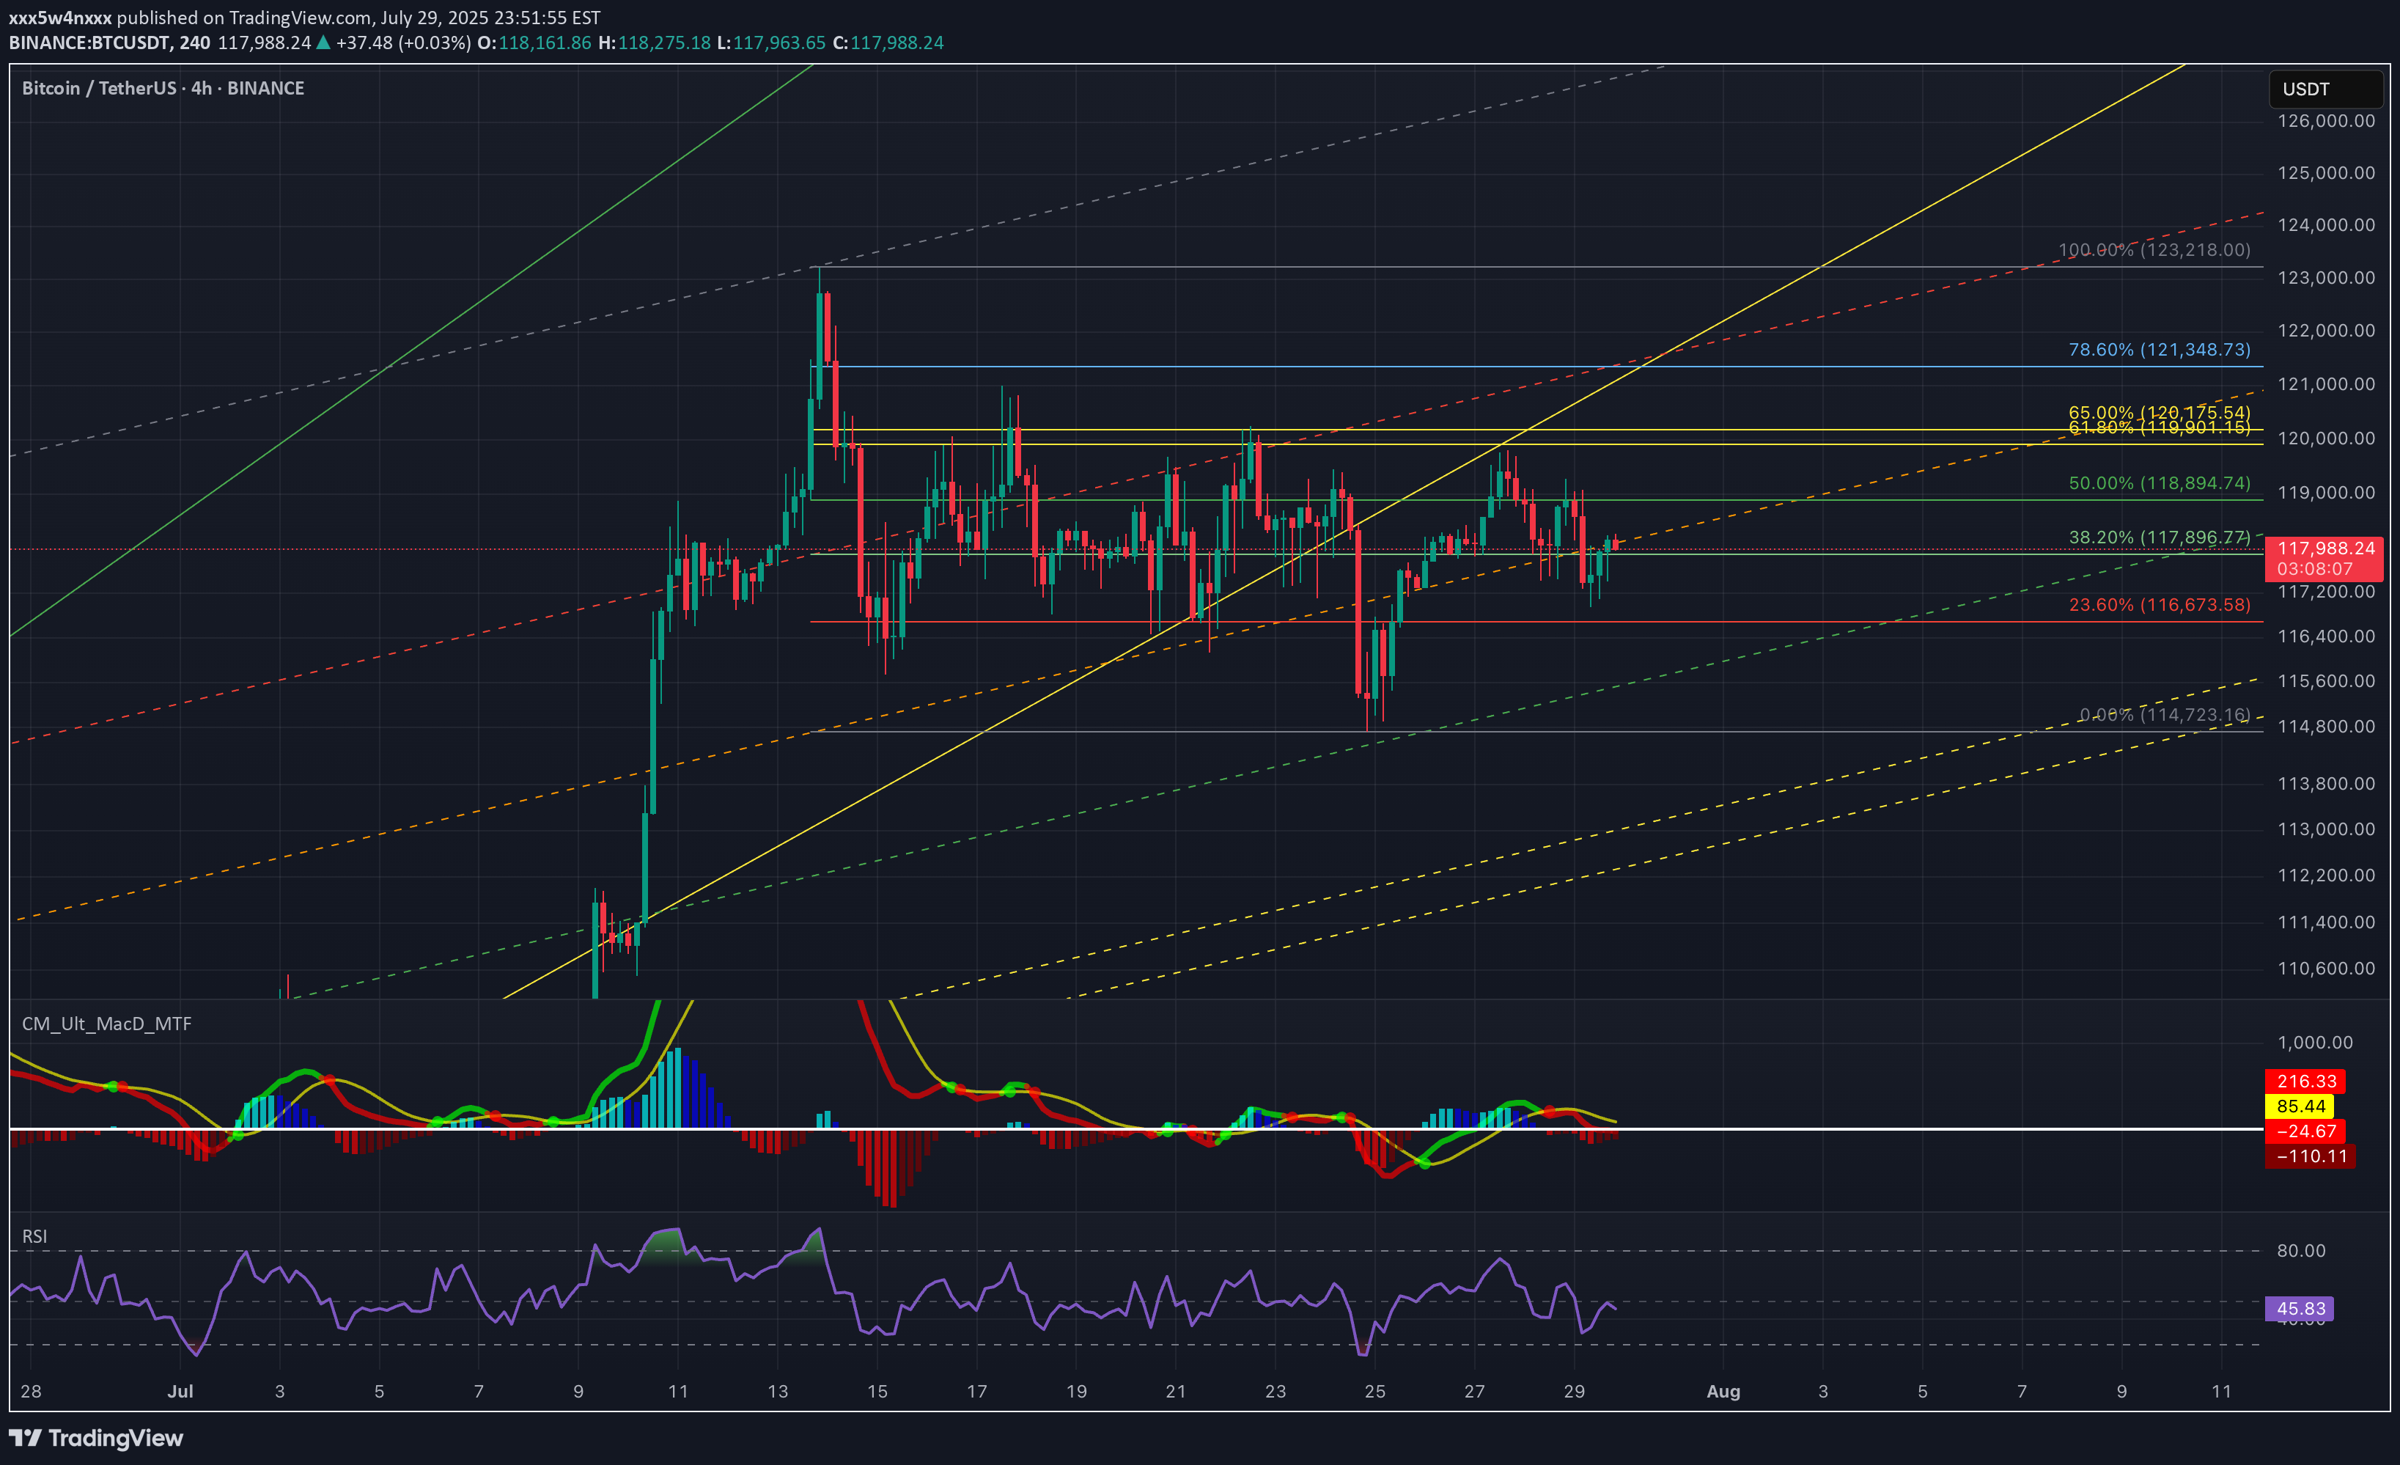Click the 28 date on time axis

point(32,1391)
